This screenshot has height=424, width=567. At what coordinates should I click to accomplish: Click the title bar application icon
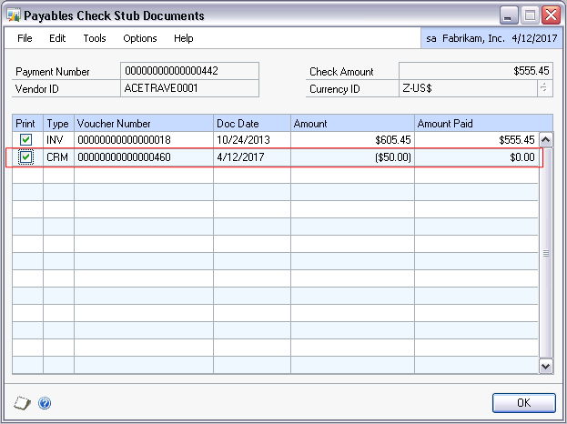(13, 15)
